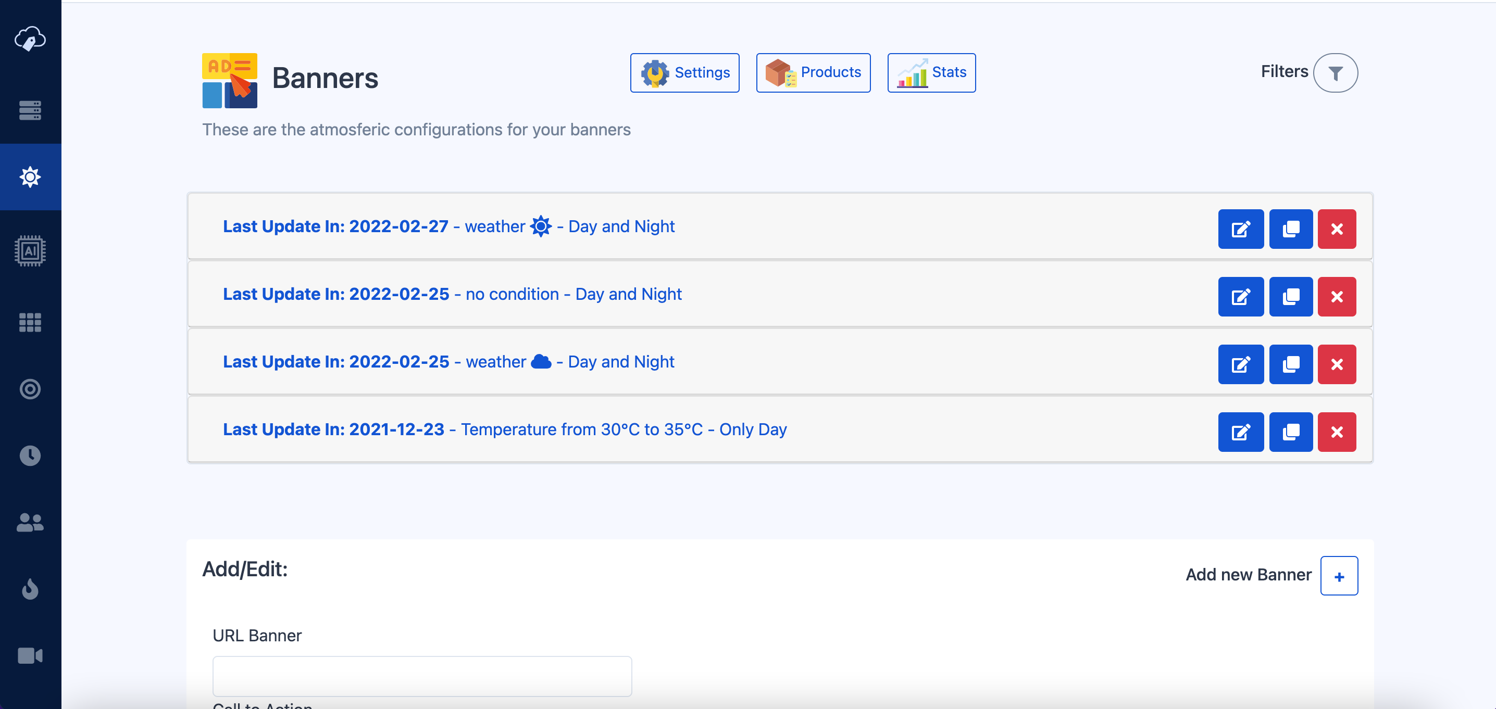The width and height of the screenshot is (1496, 709).
Task: Open the 2022-02-25 cloud weather banner link
Action: pos(448,362)
